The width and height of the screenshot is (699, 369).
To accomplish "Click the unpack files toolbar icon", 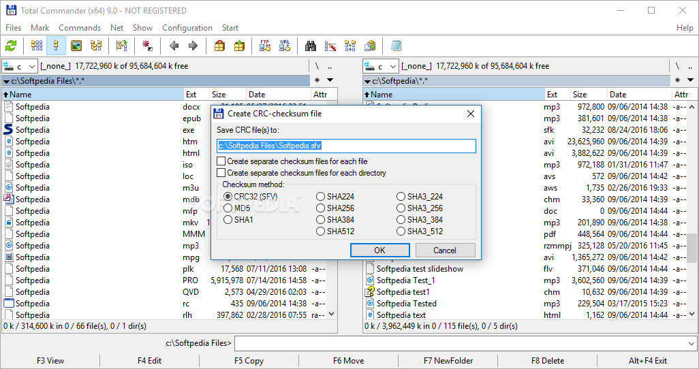I will click(239, 46).
